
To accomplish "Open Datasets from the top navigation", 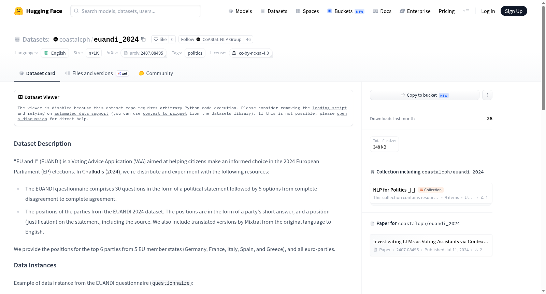I will 274,11.
